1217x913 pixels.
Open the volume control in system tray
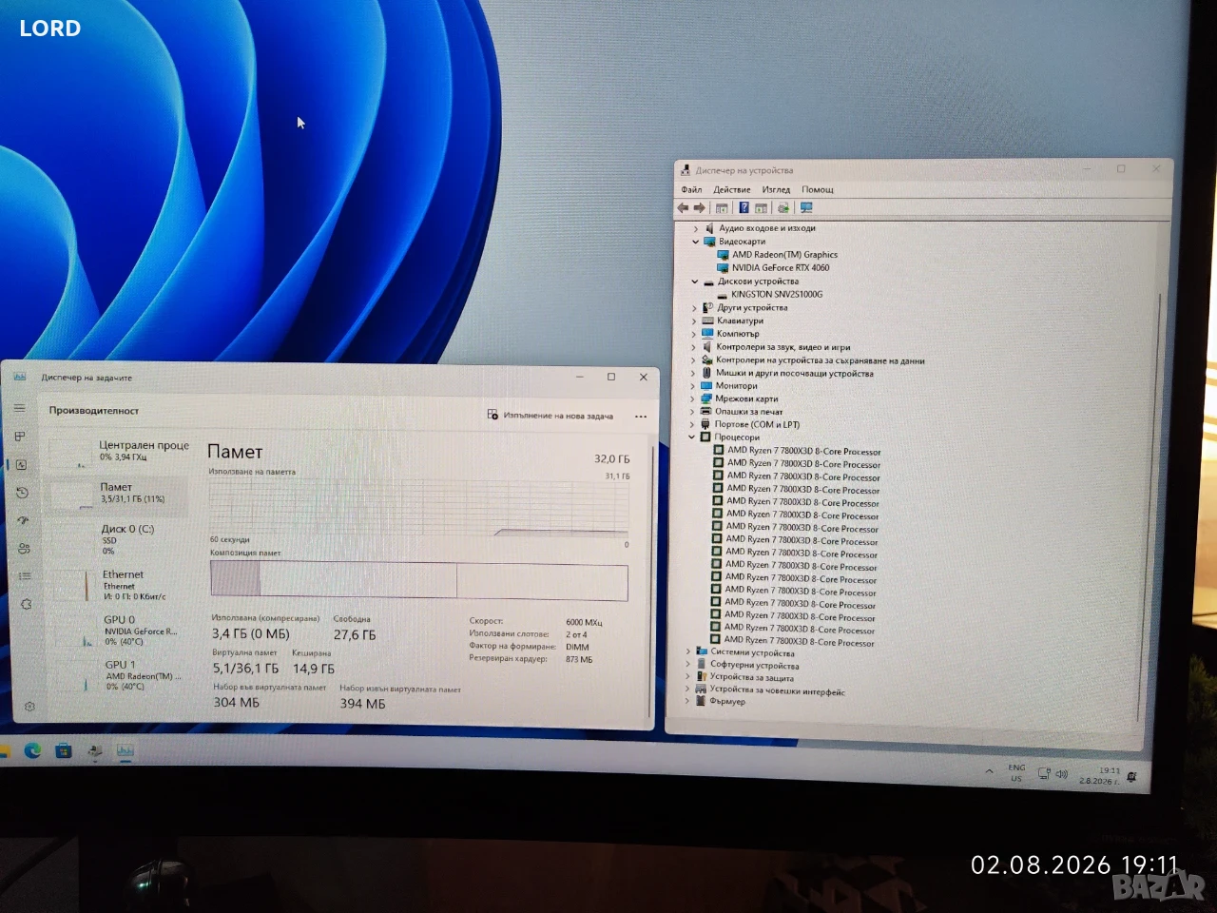point(1062,774)
